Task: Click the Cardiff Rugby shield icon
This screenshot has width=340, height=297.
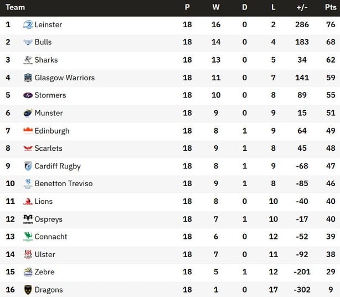Action: pyautogui.click(x=28, y=166)
